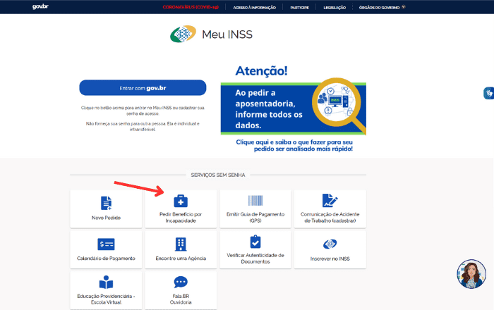
Task: Open Acesso à Informação menu item
Action: point(254,8)
